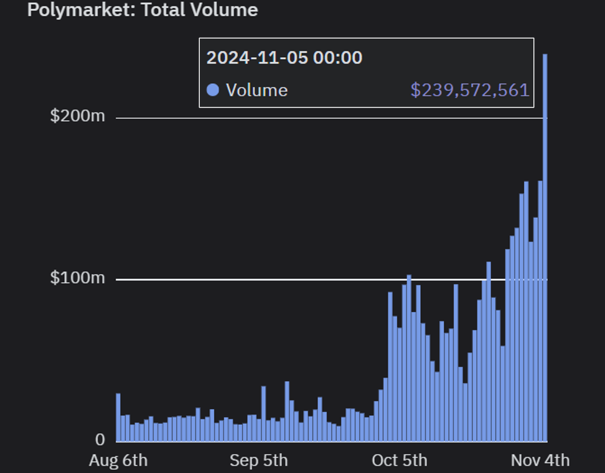Image resolution: width=605 pixels, height=473 pixels.
Task: Click the $200m y-axis label
Action: click(x=78, y=116)
